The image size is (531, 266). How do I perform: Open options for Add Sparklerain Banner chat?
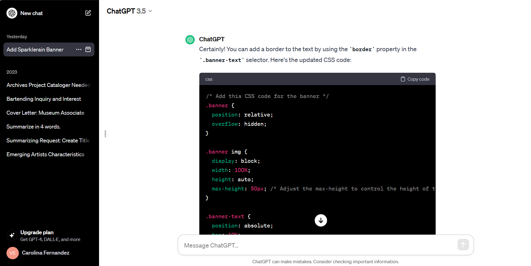pyautogui.click(x=79, y=49)
